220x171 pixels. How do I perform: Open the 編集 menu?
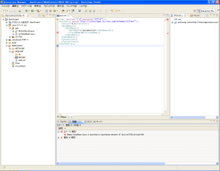click(x=15, y=6)
